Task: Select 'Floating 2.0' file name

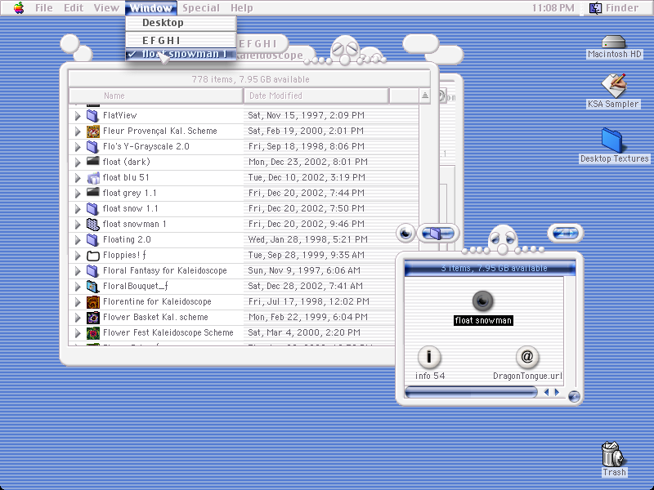Action: [127, 239]
